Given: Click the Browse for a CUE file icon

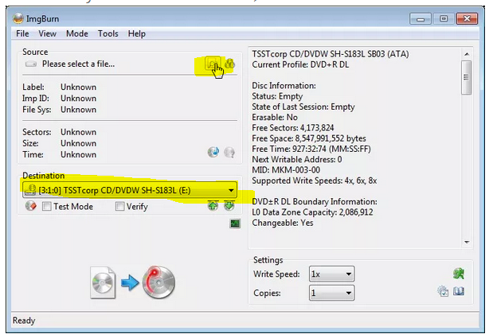Looking at the screenshot, I should [230, 64].
